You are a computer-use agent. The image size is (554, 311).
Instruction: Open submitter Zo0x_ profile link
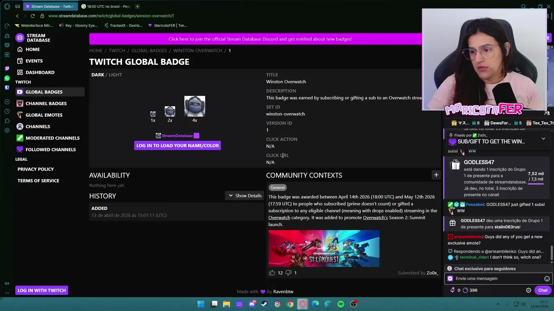click(432, 273)
